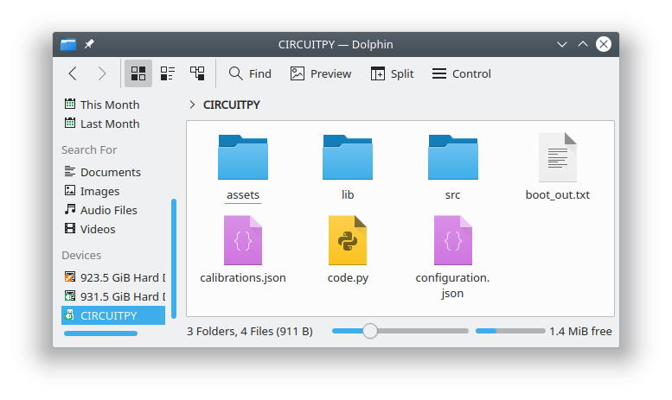
Task: Click the assets folder name label
Action: (243, 195)
